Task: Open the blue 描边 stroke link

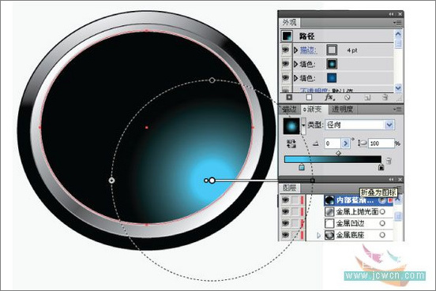Action: 307,50
